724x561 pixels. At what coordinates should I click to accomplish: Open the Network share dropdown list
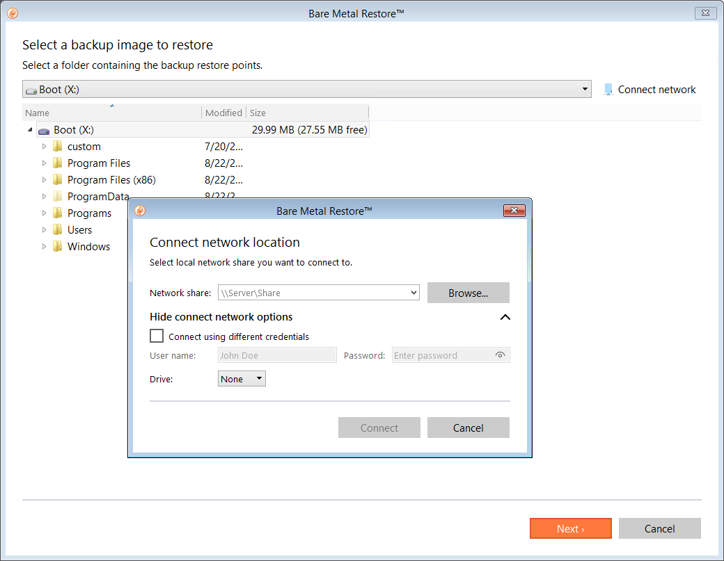[x=414, y=293]
